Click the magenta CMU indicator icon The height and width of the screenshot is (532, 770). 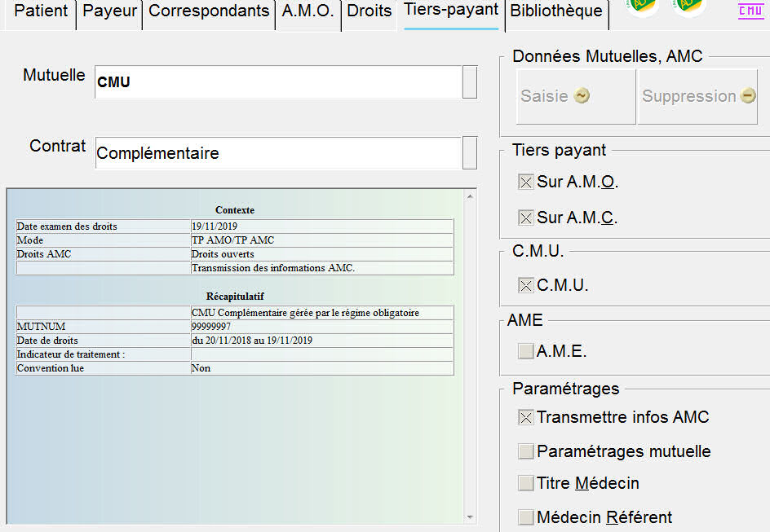coord(750,11)
